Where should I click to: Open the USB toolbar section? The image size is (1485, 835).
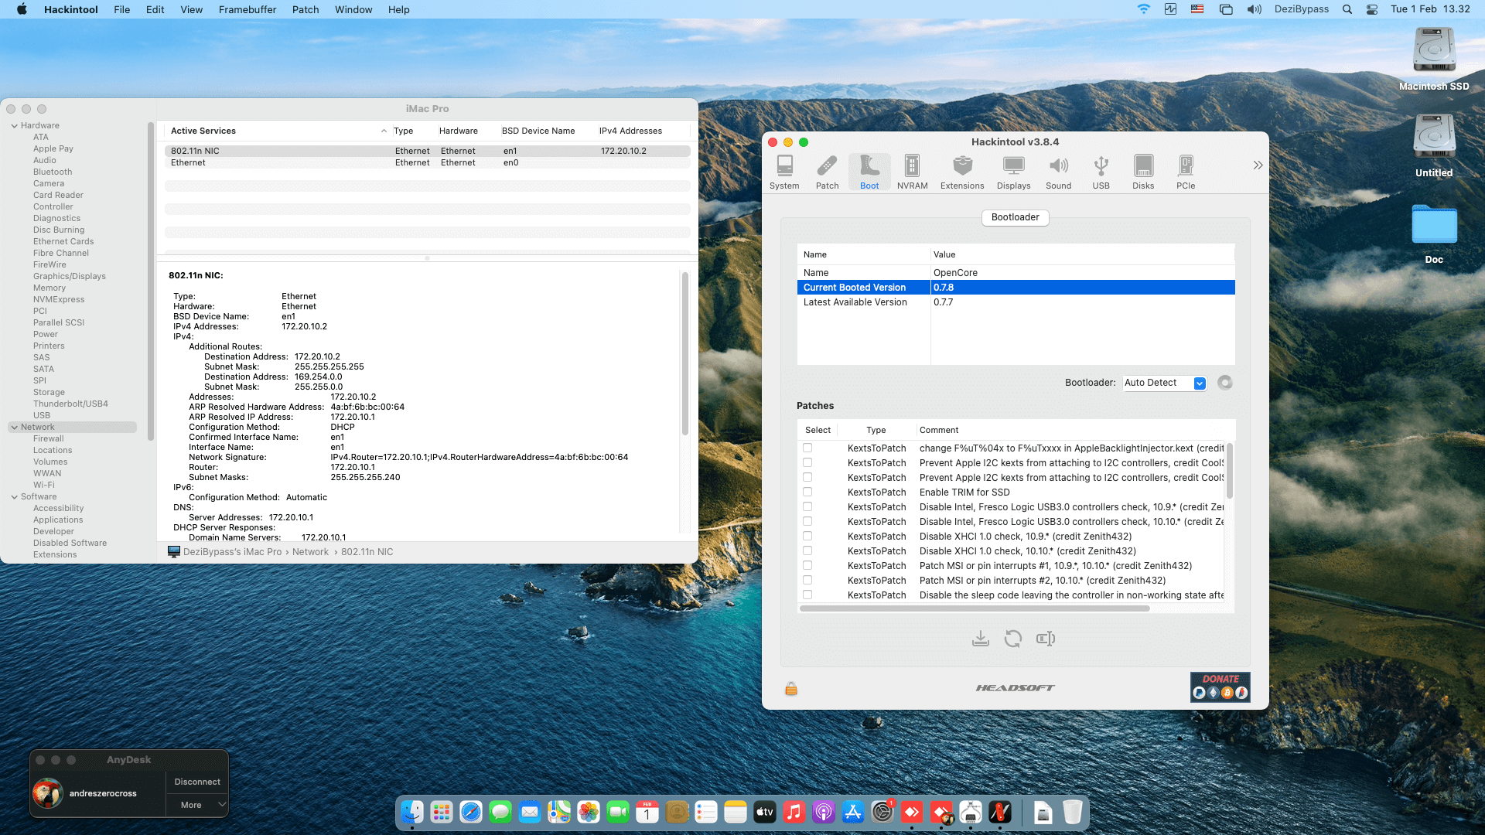pos(1101,172)
